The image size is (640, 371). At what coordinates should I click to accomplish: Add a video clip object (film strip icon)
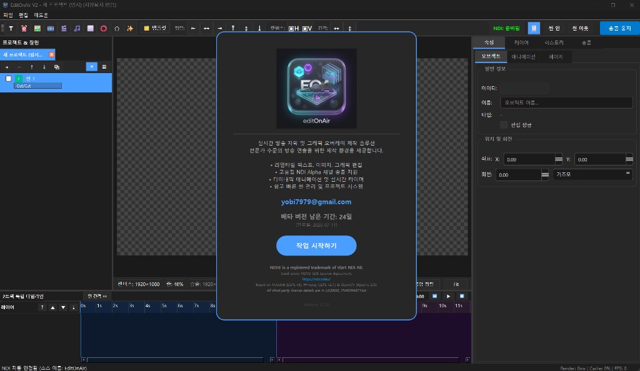tap(51, 29)
